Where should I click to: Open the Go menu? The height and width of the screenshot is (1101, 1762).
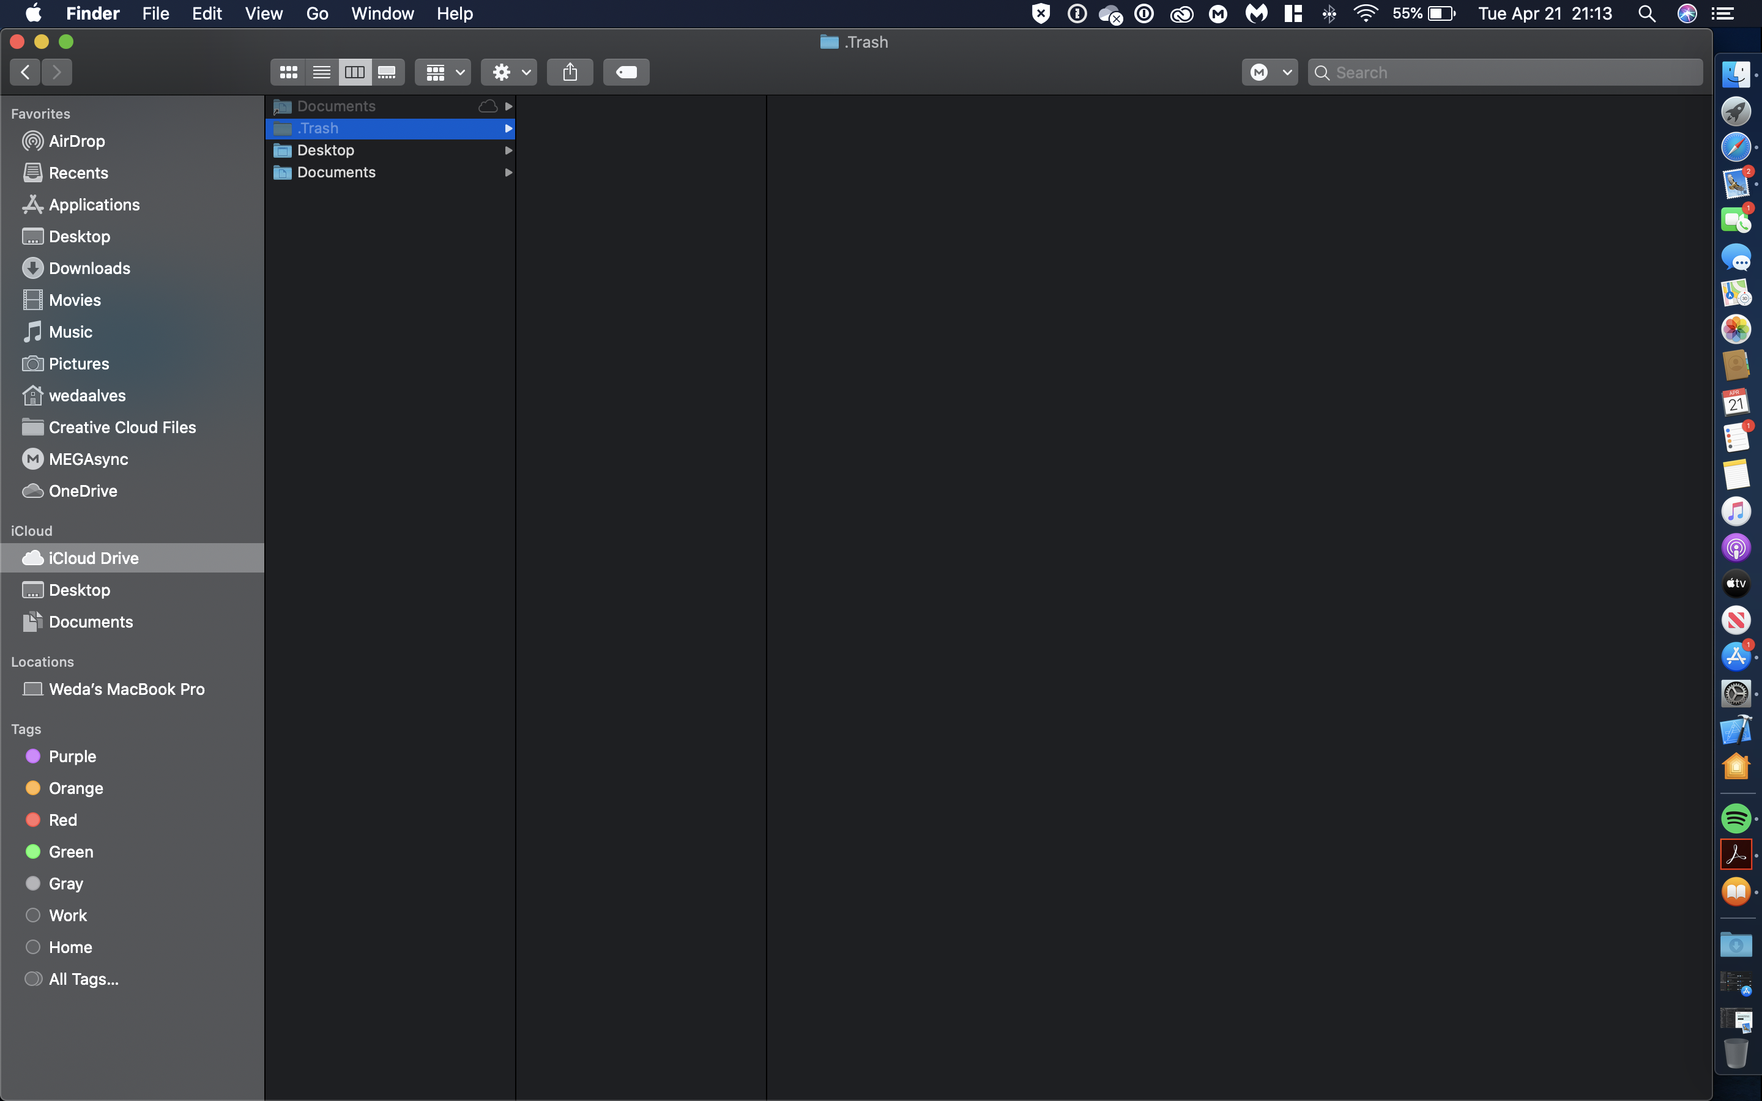click(317, 14)
